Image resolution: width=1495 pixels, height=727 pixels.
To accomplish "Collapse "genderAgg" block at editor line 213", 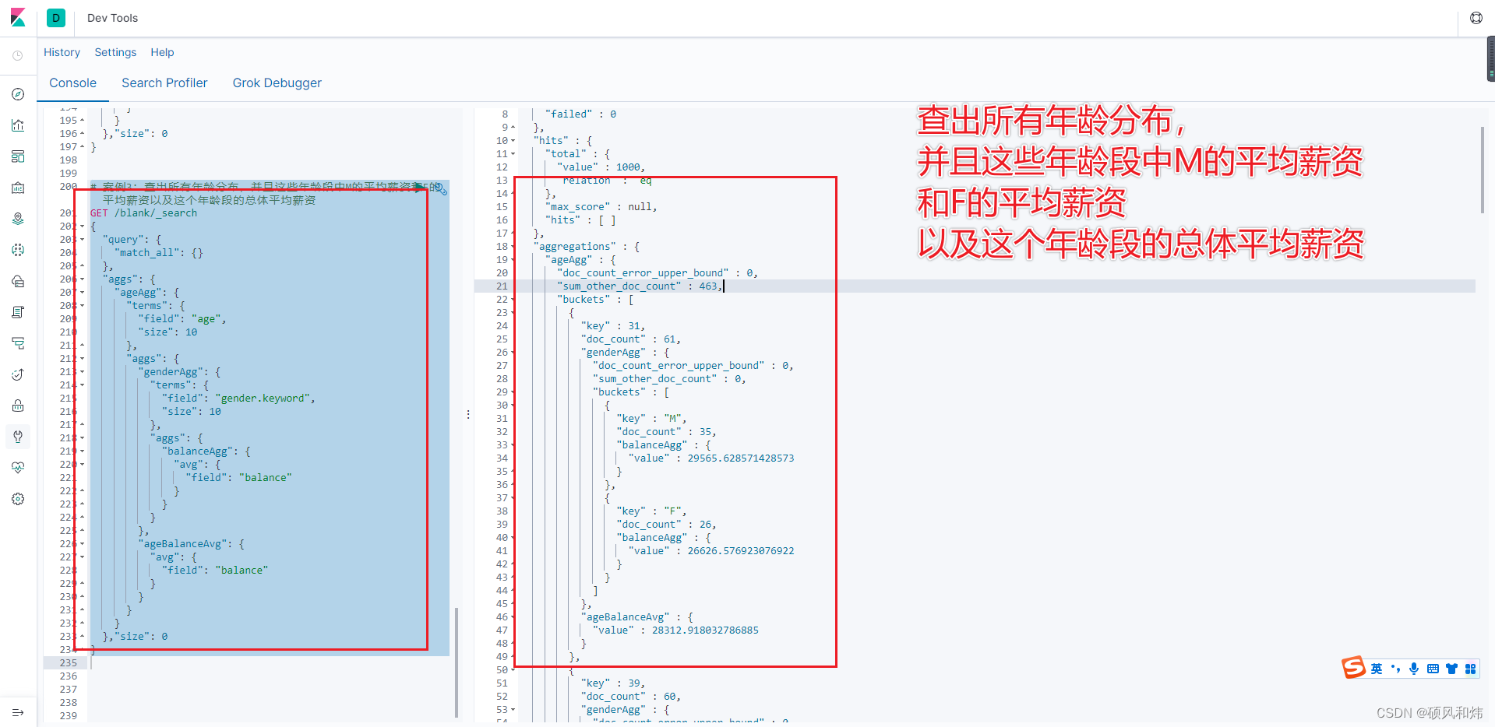I will [x=83, y=372].
